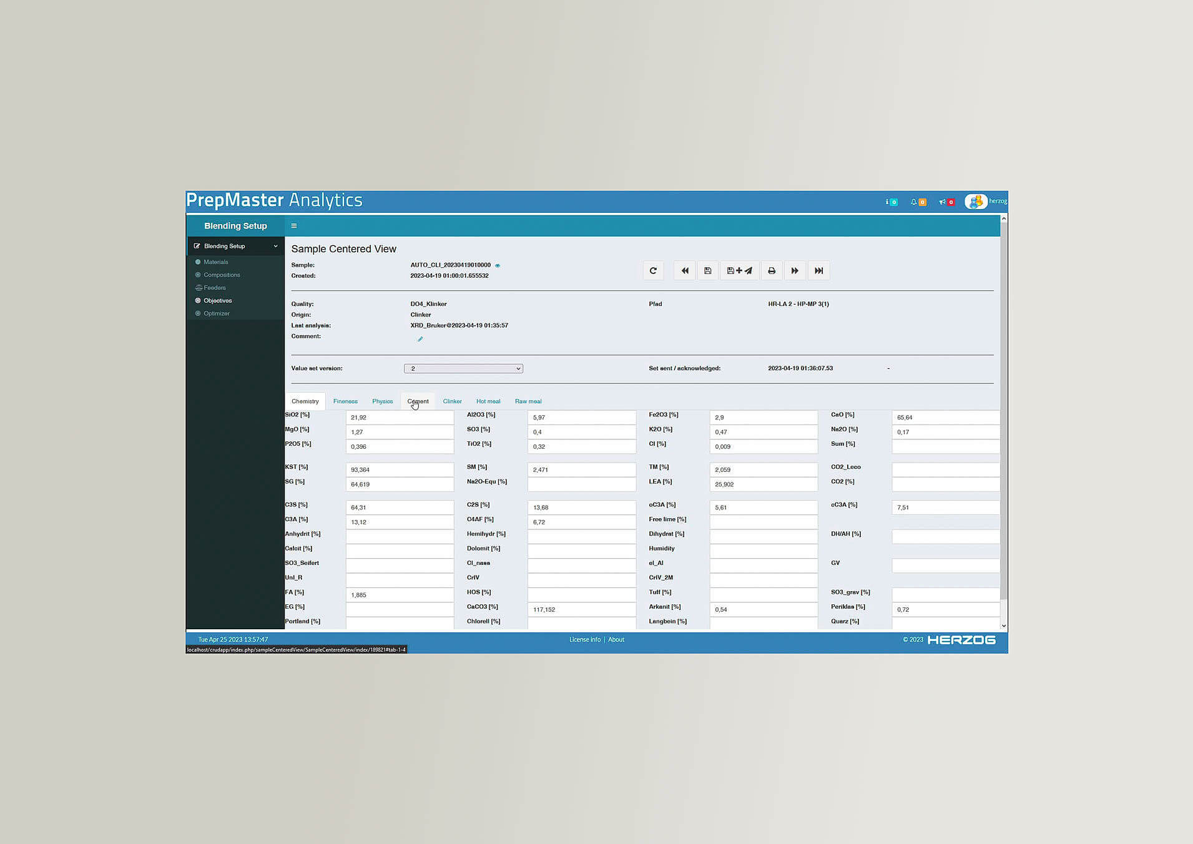Open the About link in footer
The height and width of the screenshot is (844, 1193).
click(x=616, y=640)
